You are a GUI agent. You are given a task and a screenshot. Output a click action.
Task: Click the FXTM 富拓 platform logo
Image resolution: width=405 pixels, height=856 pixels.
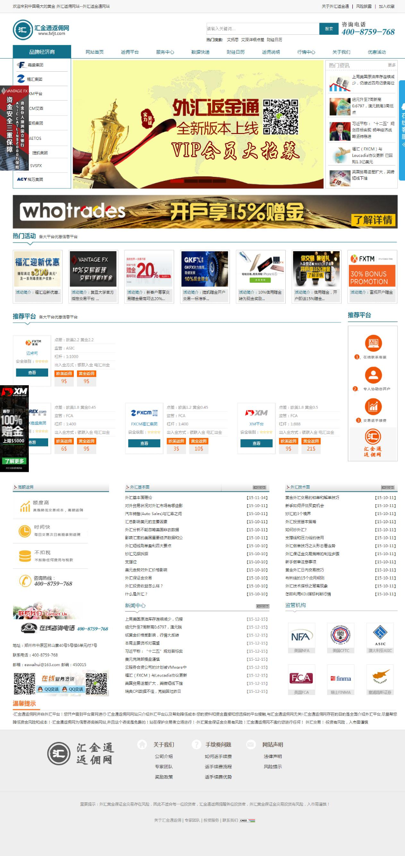click(x=33, y=343)
